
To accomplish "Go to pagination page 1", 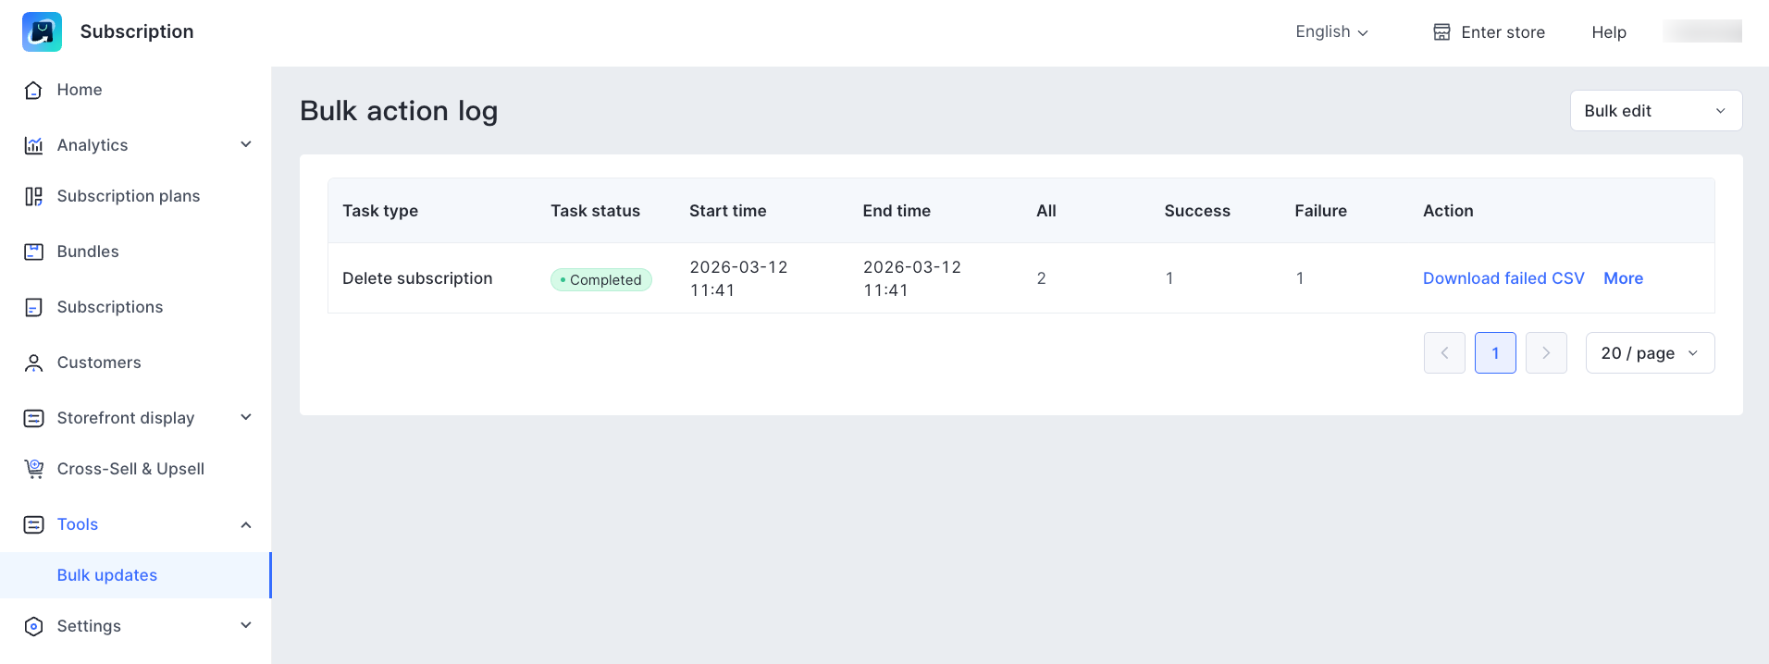I will point(1494,353).
